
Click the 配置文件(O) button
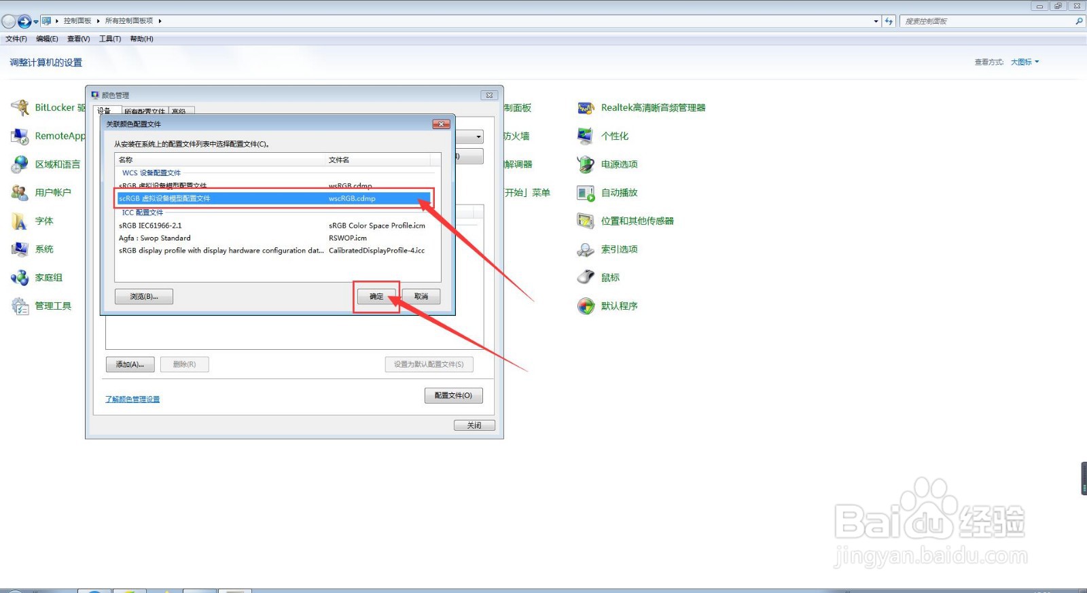point(453,395)
